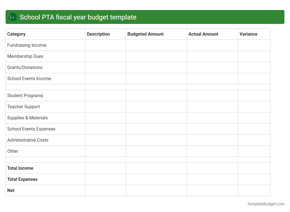Click the XLS file icon in the header

[12, 17]
